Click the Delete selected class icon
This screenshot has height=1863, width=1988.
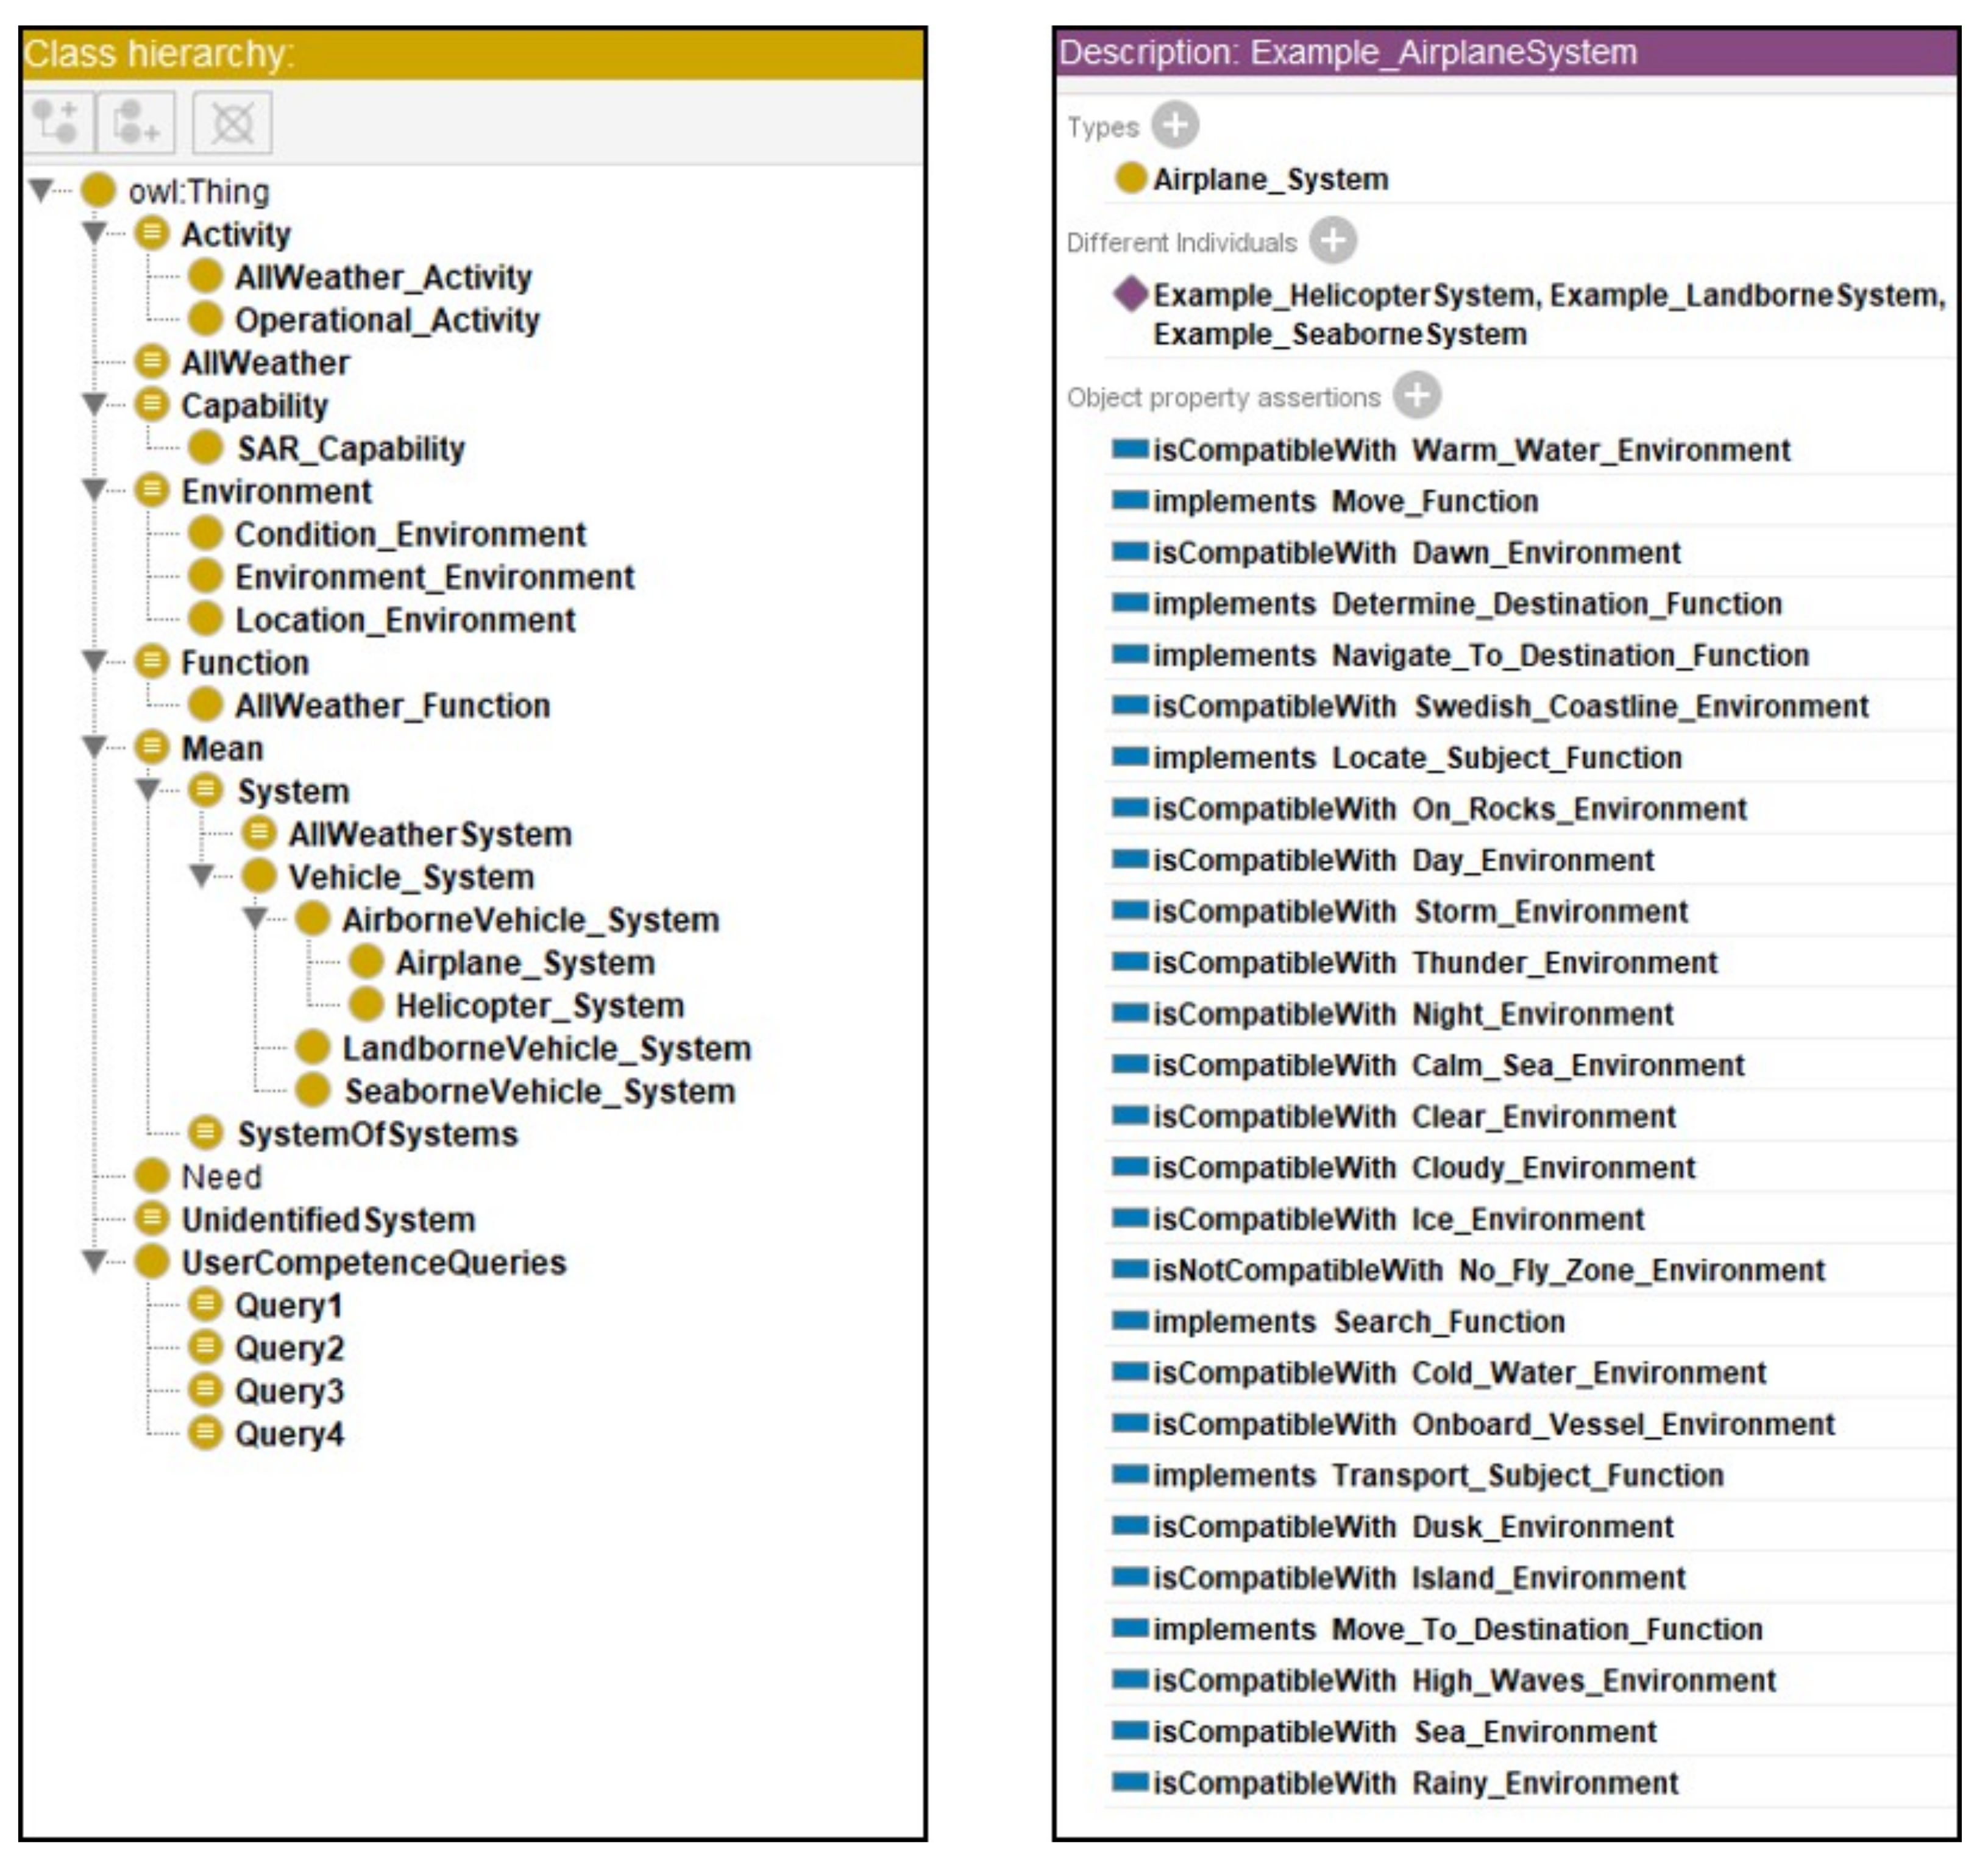pos(232,122)
